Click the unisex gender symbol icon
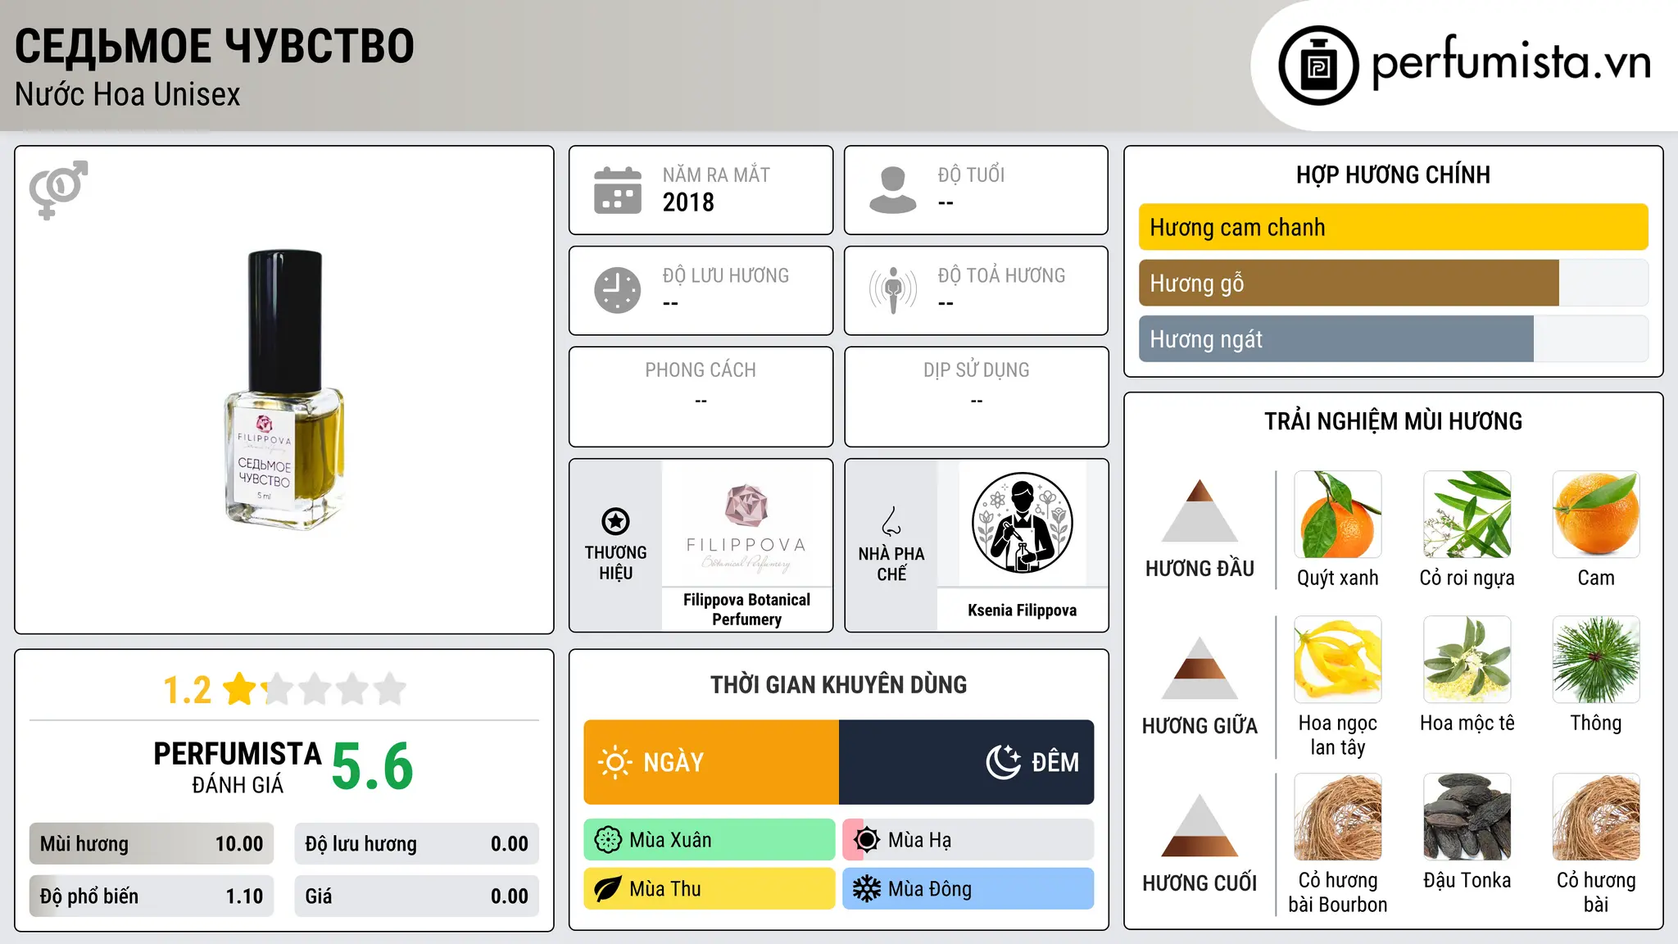The width and height of the screenshot is (1678, 944). tap(58, 189)
